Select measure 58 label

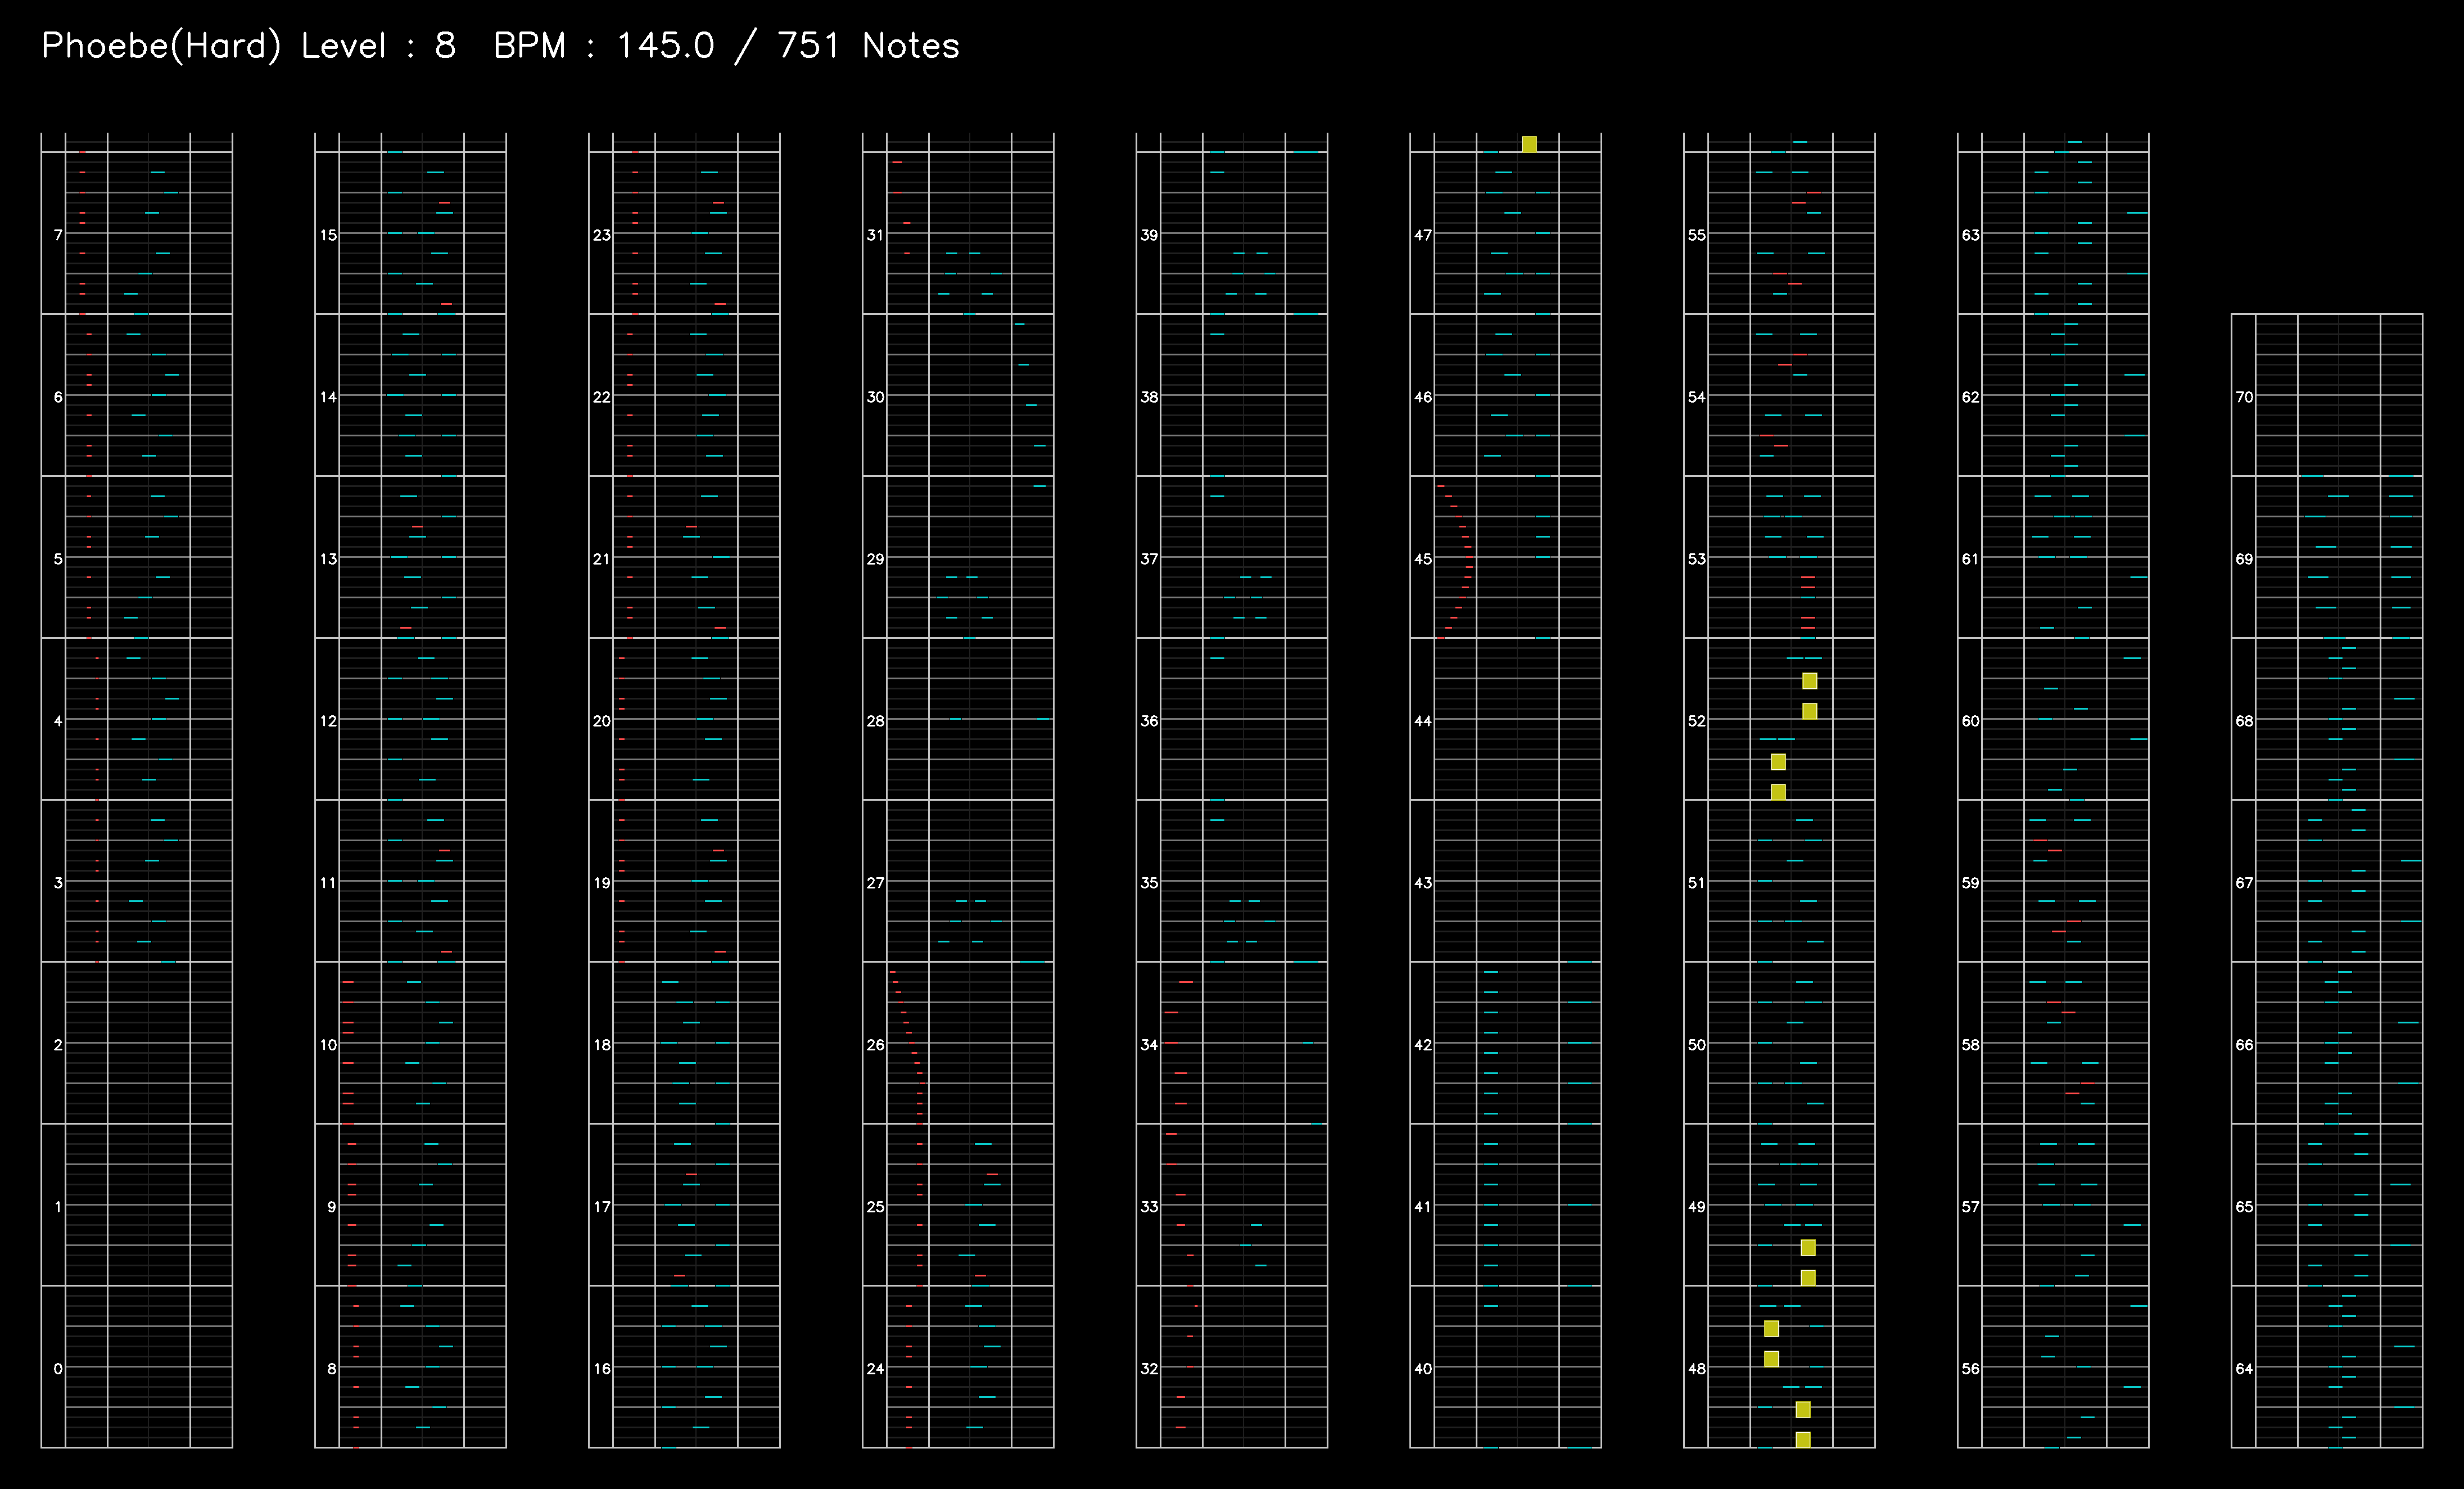tap(1971, 1045)
